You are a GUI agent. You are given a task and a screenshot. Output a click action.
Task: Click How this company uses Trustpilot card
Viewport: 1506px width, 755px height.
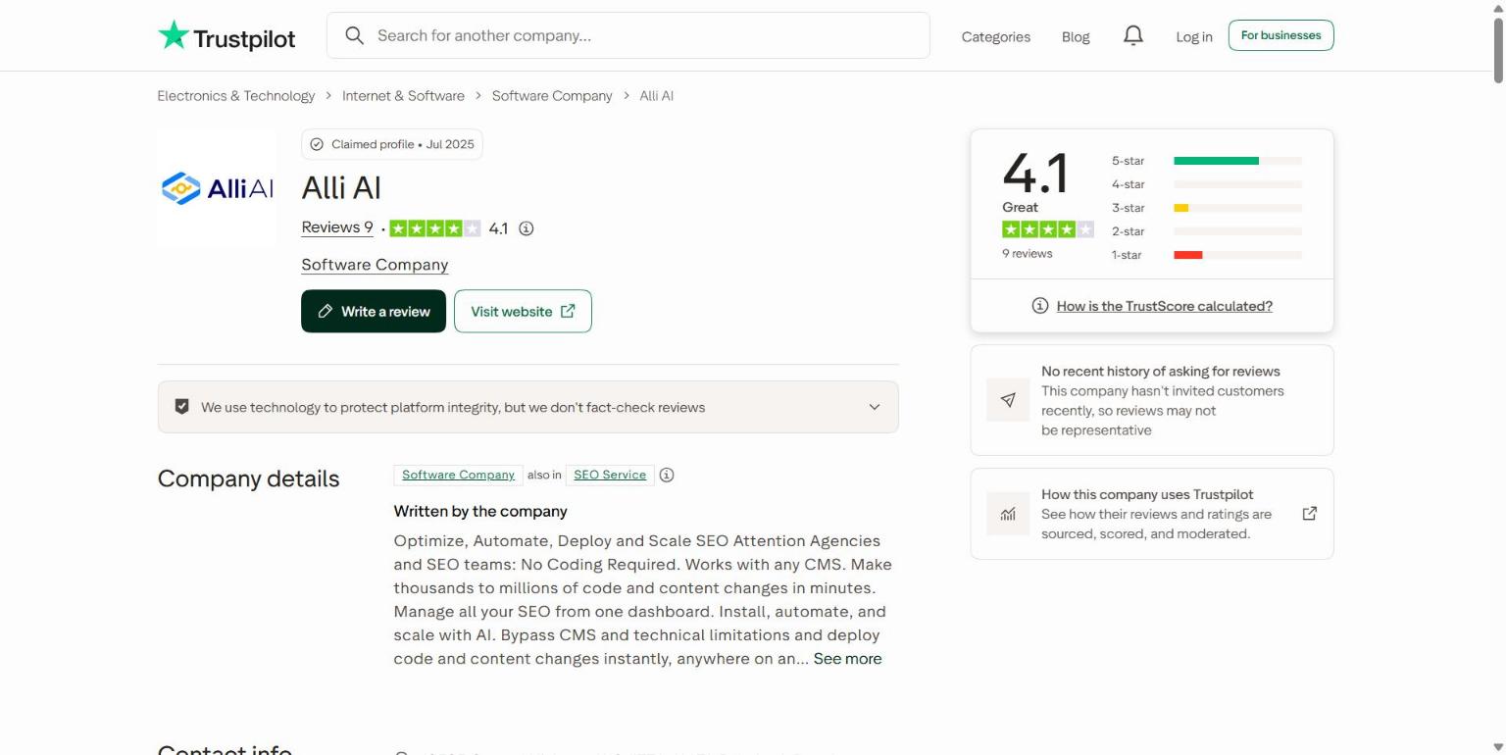[1152, 514]
